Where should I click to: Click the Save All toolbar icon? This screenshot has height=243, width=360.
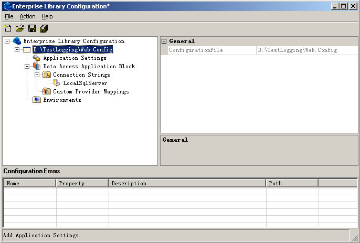(x=44, y=28)
